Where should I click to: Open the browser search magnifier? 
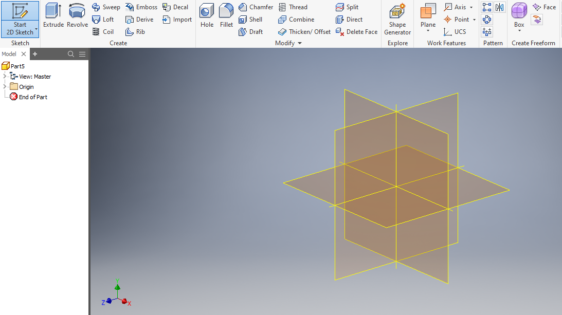pos(71,53)
